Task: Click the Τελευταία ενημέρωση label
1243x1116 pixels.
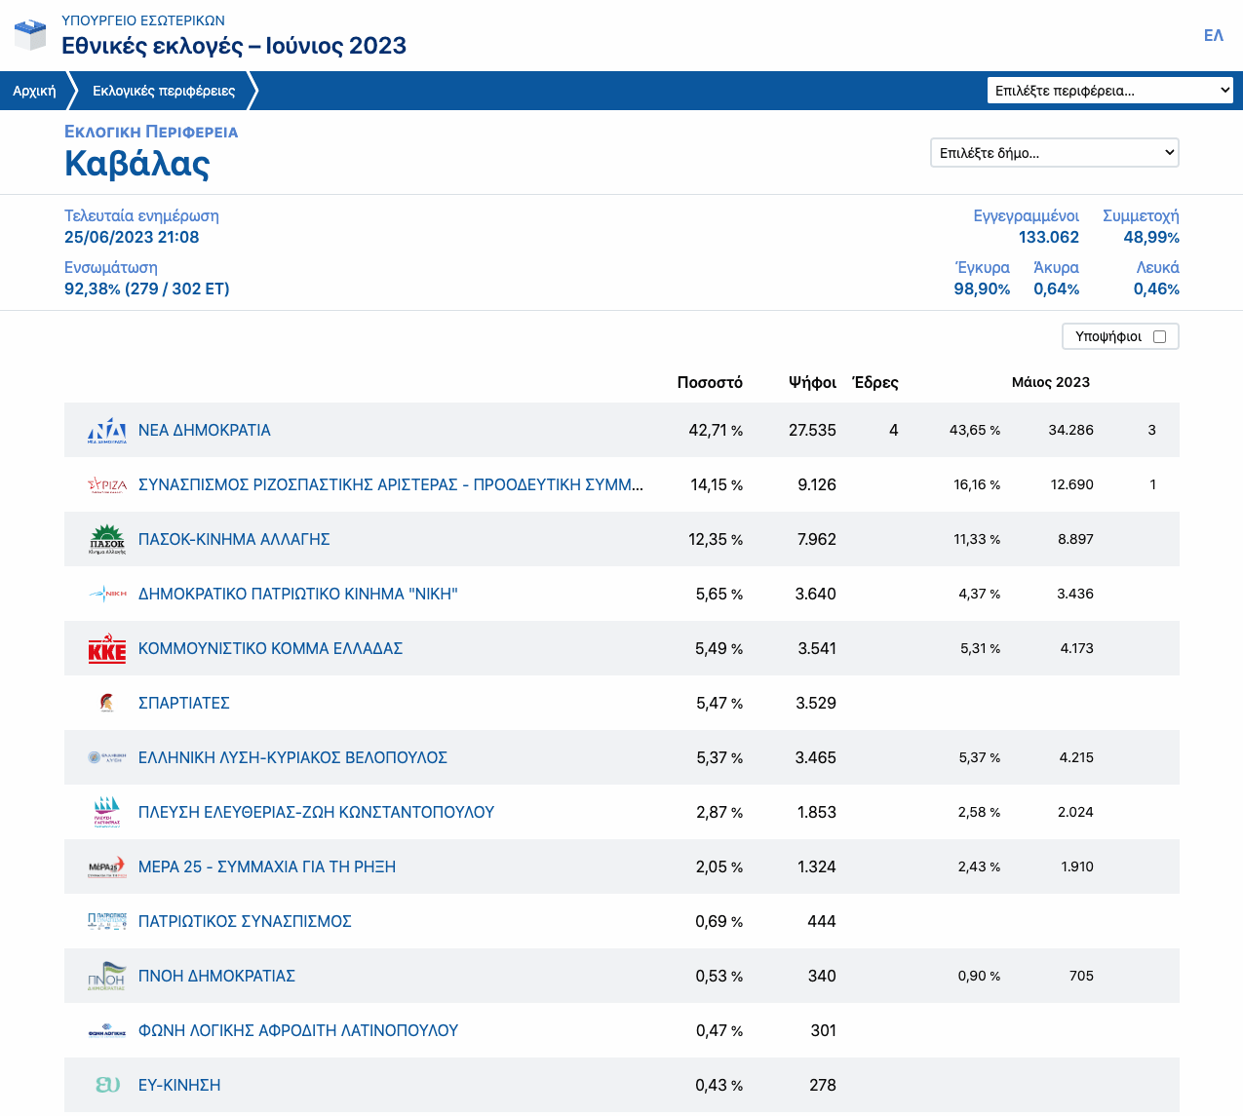Action: (141, 215)
